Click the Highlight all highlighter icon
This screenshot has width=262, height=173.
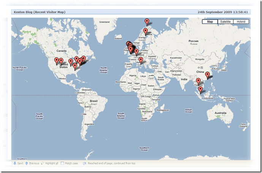(43, 163)
